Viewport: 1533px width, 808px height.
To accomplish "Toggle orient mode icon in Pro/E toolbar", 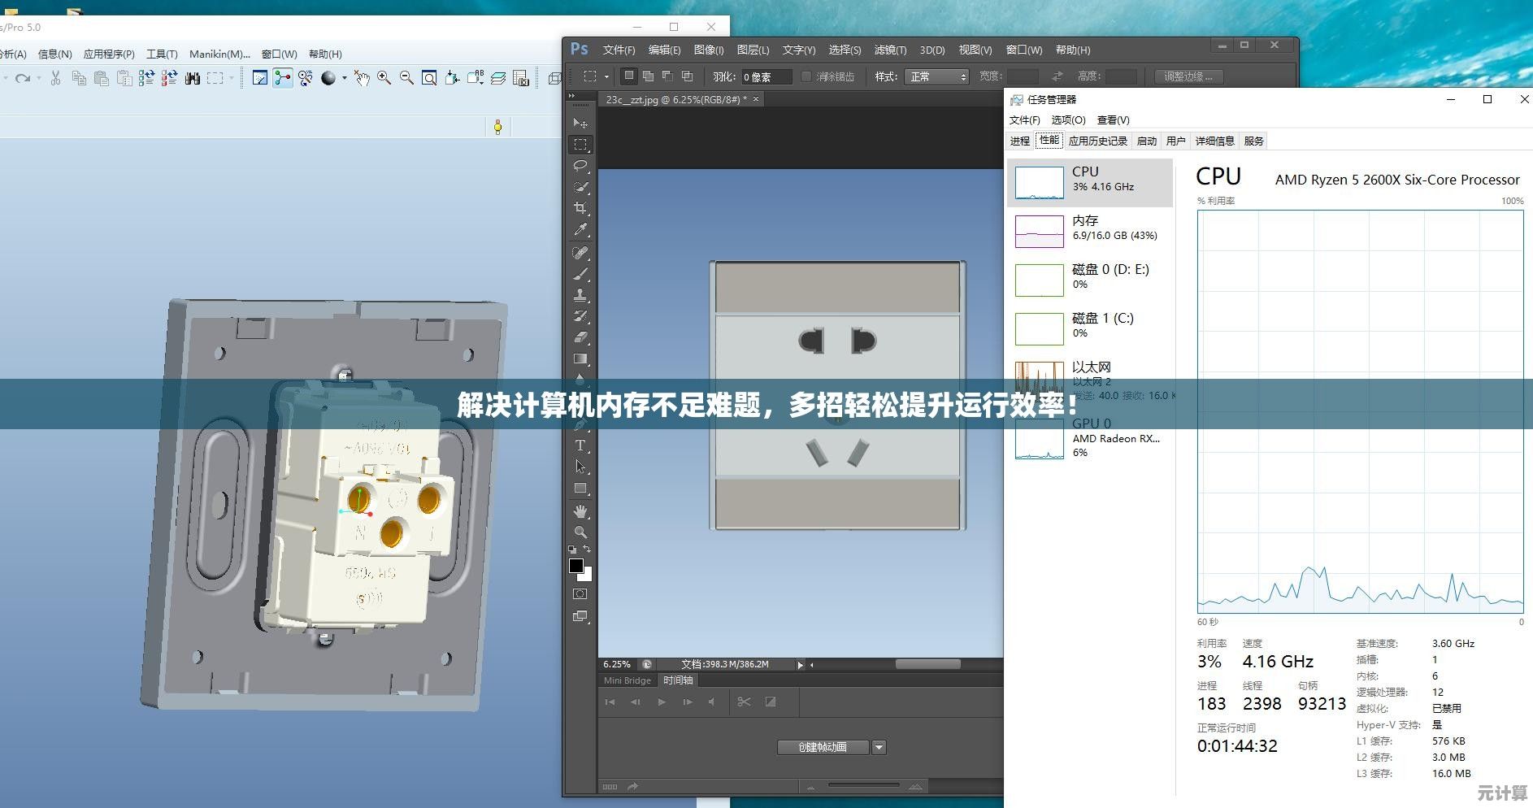I will point(305,78).
